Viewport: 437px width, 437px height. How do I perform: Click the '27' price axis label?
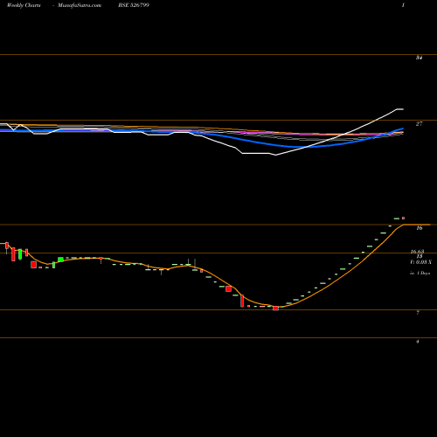[419, 124]
